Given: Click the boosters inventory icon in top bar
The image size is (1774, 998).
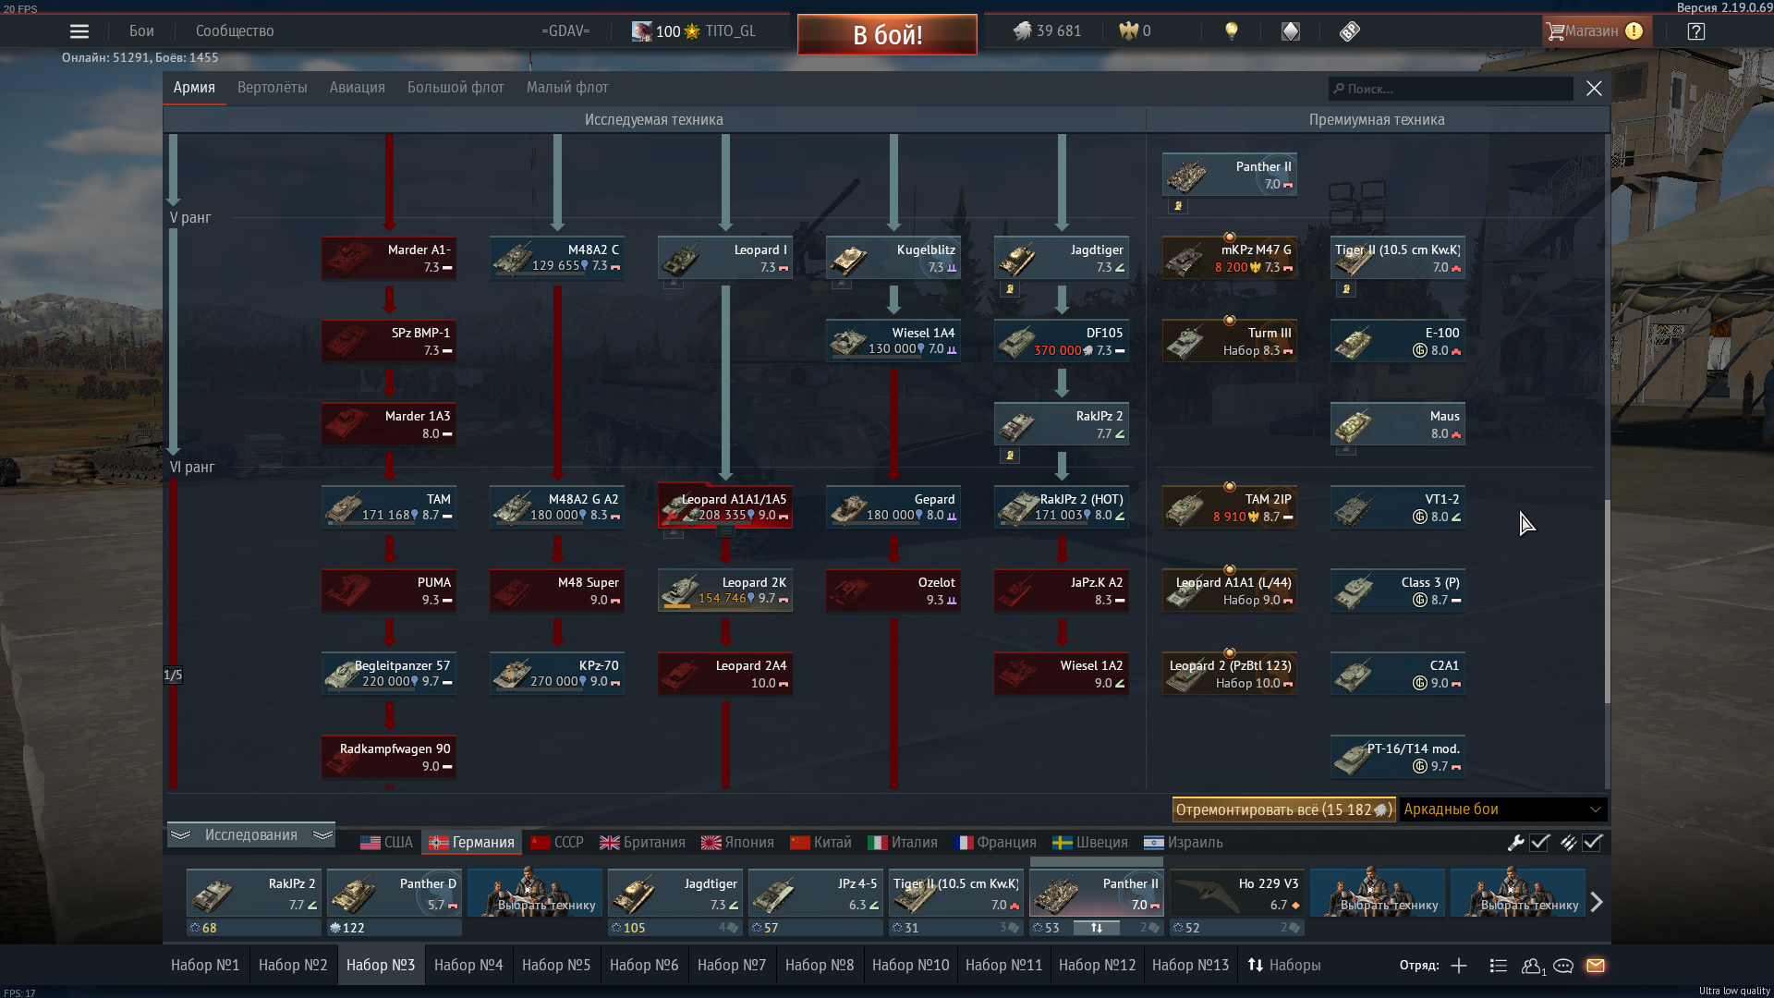Looking at the screenshot, I should (1291, 31).
